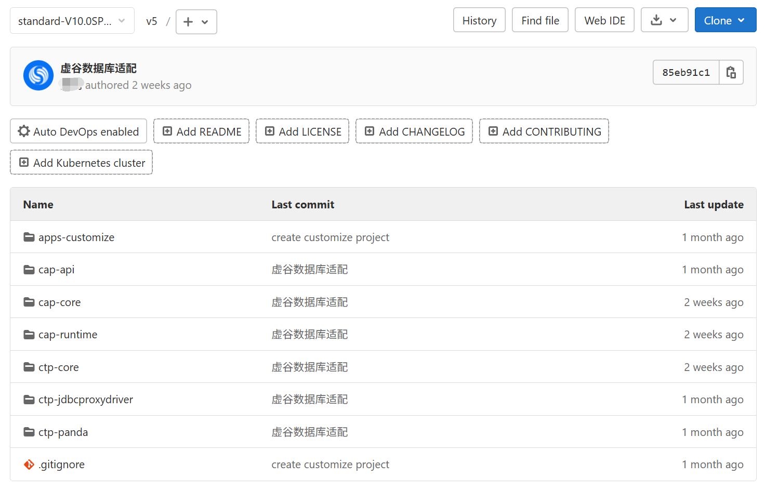
Task: Open the cap-api row's last commit message
Action: [310, 270]
